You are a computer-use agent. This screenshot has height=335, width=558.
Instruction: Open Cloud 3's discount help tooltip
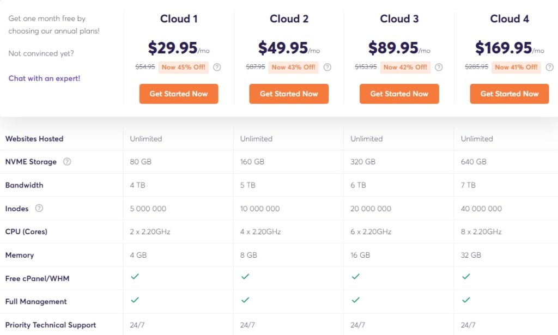tap(438, 68)
